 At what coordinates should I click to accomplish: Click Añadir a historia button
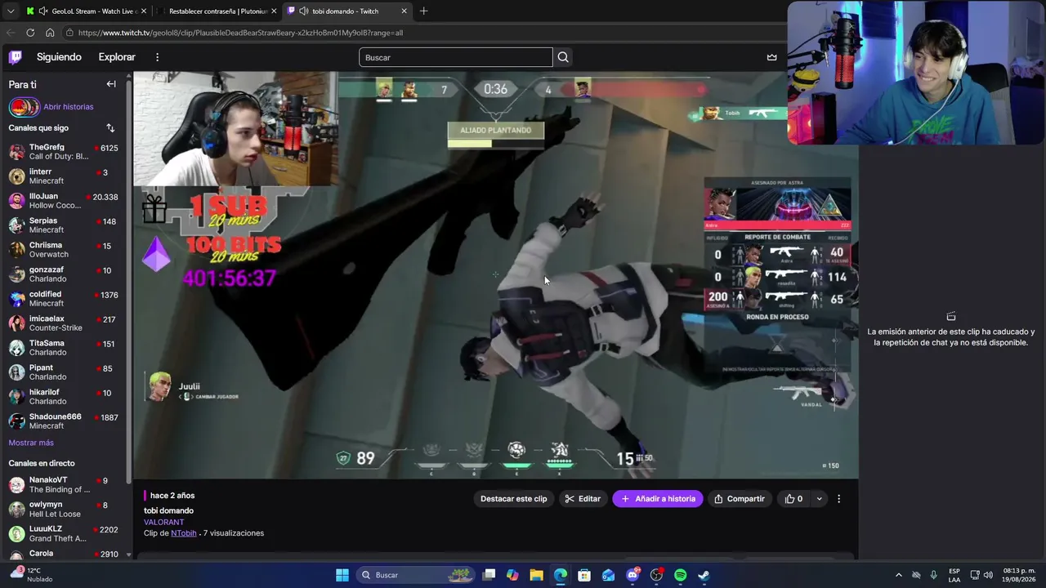658,499
